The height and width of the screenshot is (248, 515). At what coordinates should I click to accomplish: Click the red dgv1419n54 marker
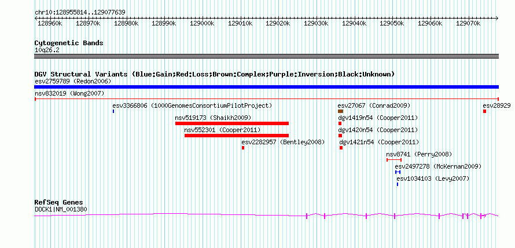tap(340, 123)
